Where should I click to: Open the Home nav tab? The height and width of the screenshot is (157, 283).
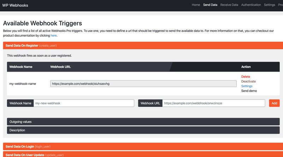pos(196,5)
